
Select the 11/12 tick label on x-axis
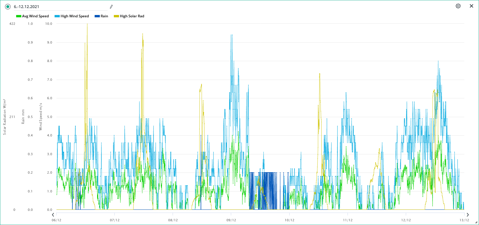pos(348,220)
